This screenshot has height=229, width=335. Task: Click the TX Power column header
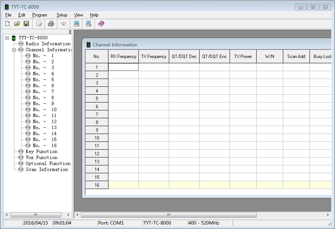click(243, 57)
